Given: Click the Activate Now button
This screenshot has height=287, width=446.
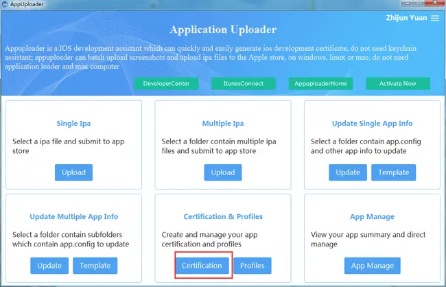Looking at the screenshot, I should (x=398, y=84).
